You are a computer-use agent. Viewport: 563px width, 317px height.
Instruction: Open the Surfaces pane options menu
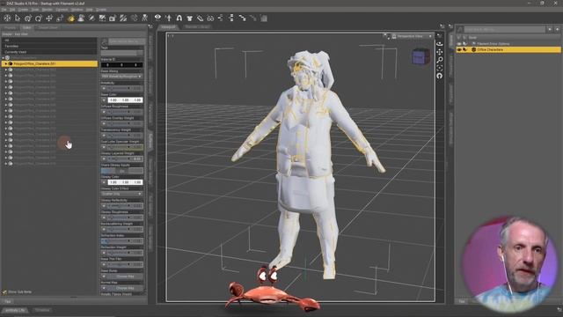pos(150,26)
